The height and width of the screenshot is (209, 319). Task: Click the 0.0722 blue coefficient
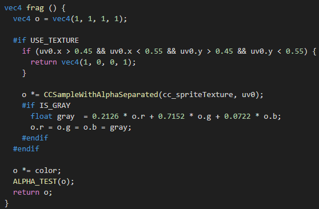(237, 116)
